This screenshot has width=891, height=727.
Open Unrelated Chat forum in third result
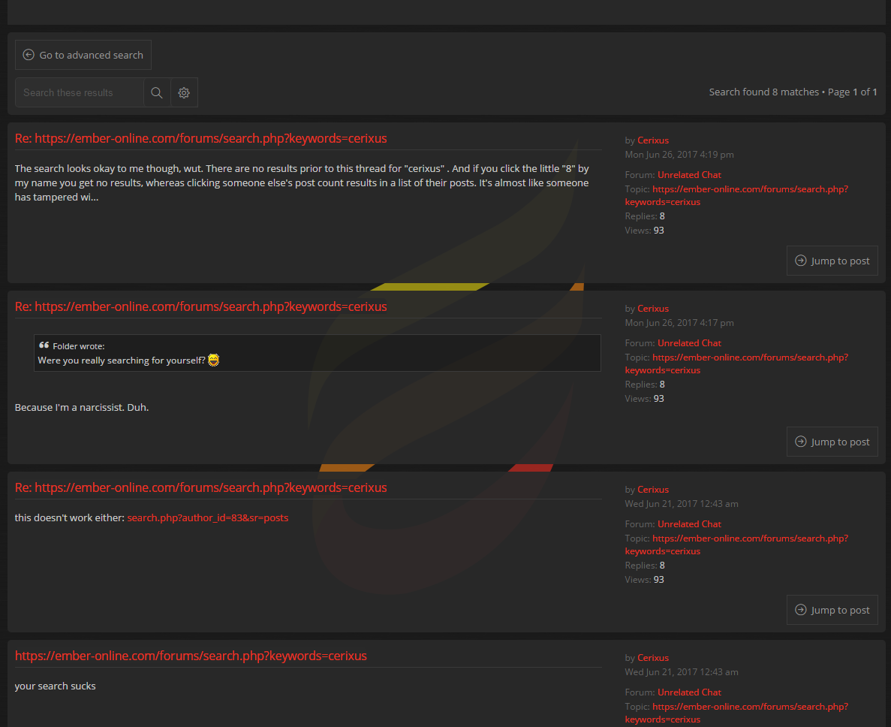[689, 524]
